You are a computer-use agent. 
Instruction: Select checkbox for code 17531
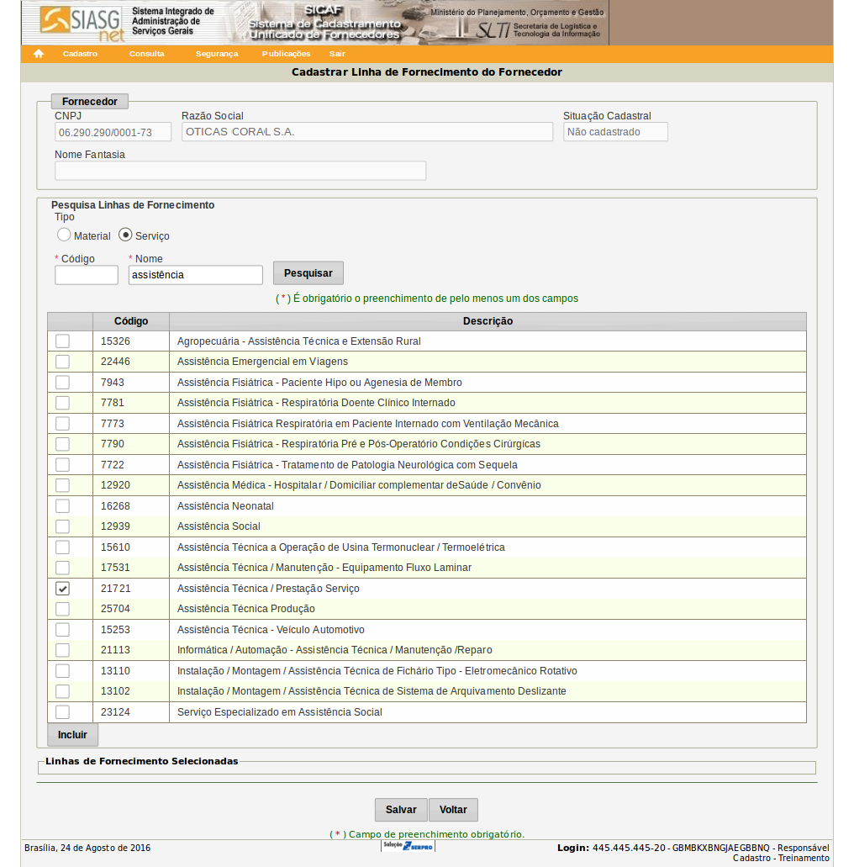[62, 568]
